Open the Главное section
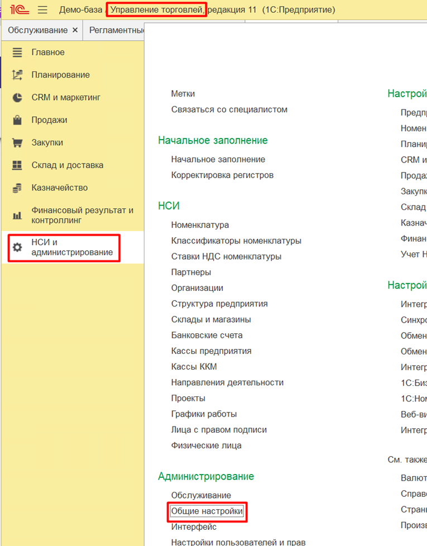The height and width of the screenshot is (546, 427). point(48,52)
